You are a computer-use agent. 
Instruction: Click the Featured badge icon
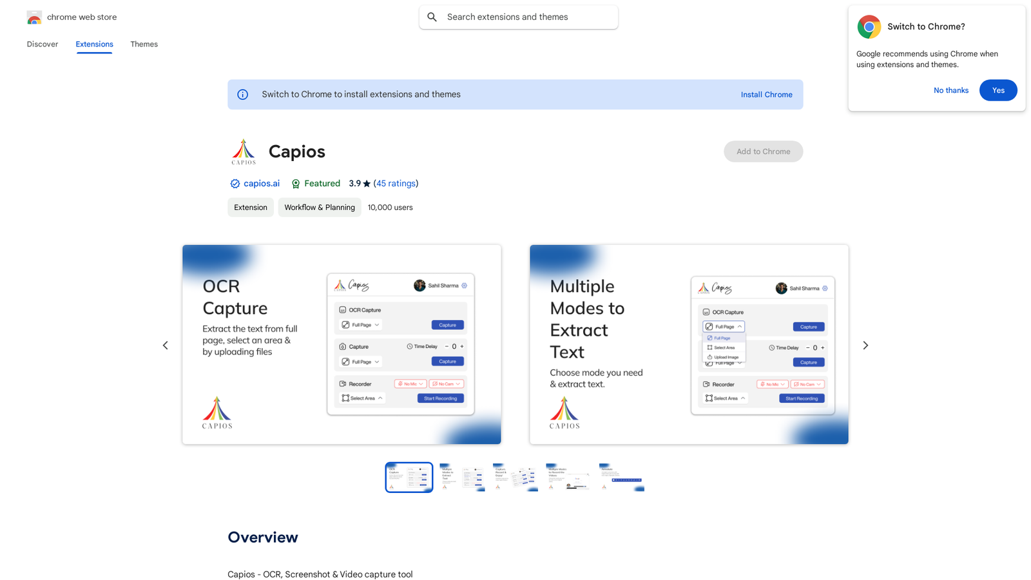click(x=296, y=184)
